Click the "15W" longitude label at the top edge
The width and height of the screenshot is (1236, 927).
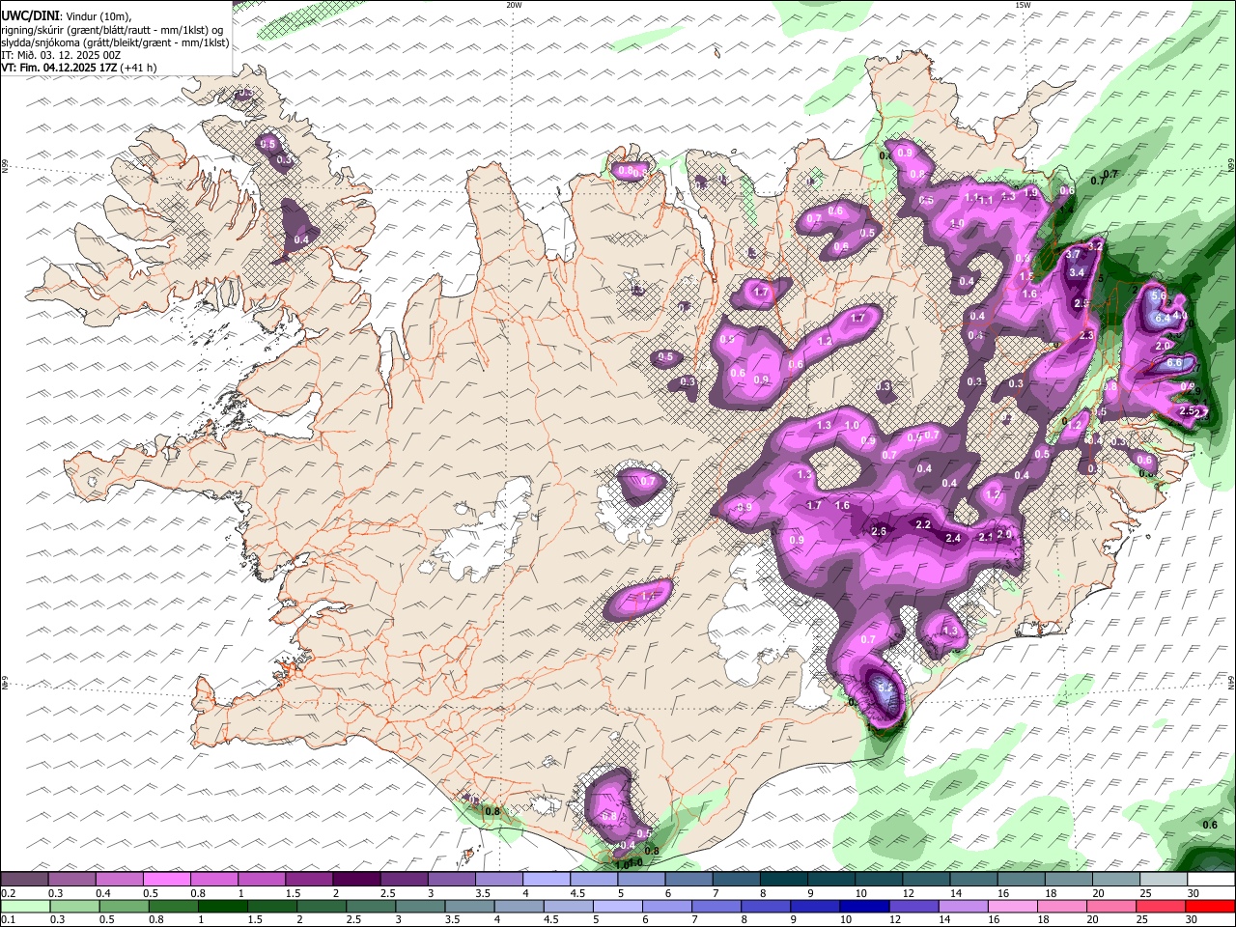(x=1023, y=5)
